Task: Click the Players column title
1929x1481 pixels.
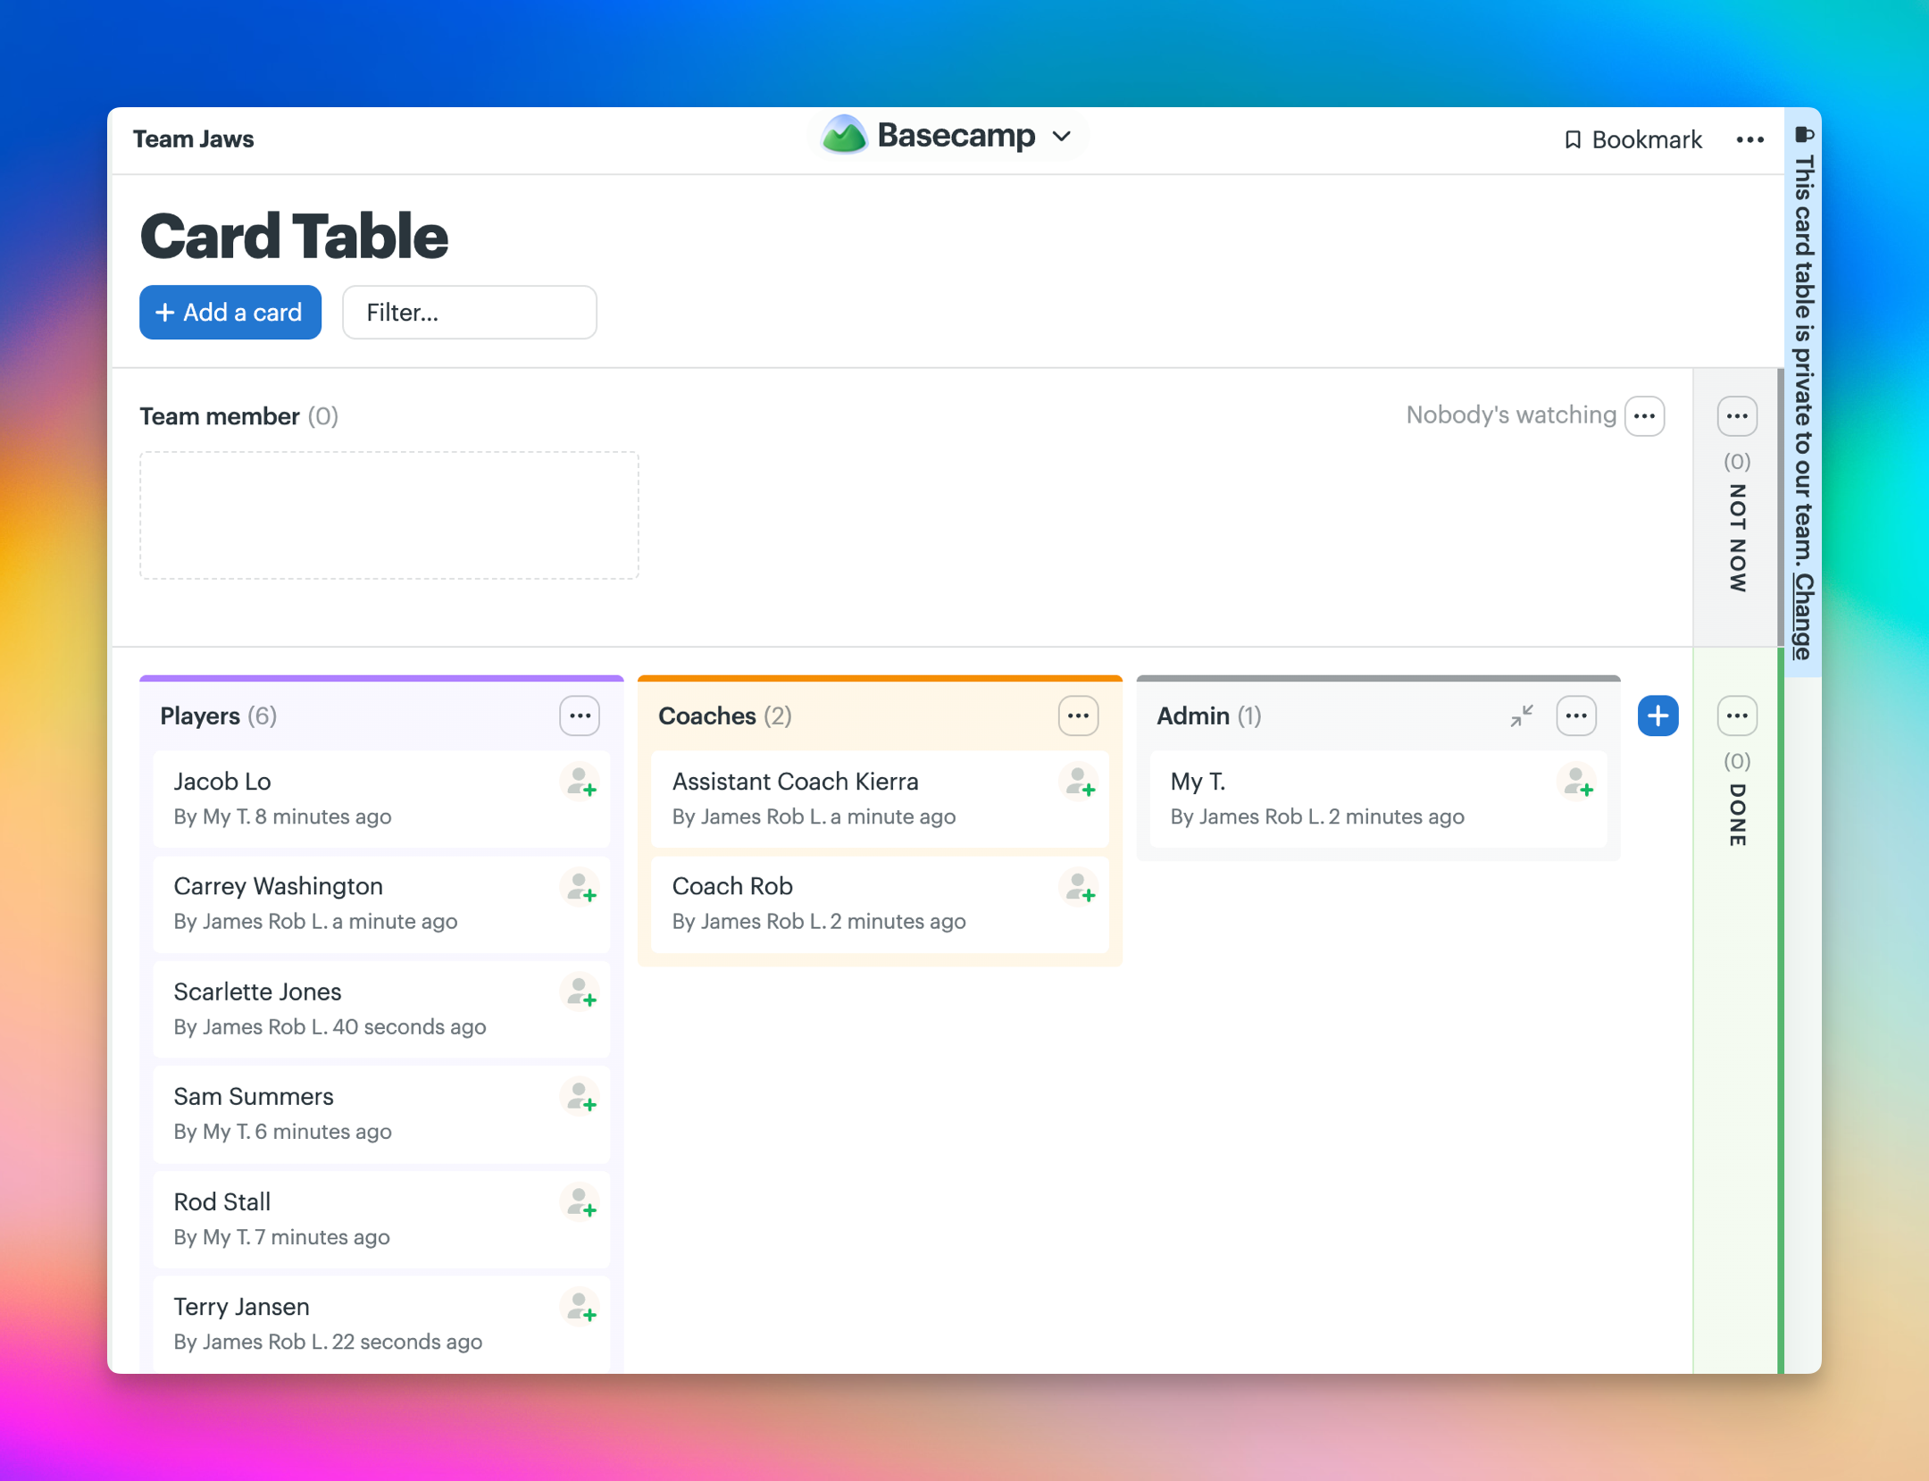Action: pyautogui.click(x=200, y=715)
